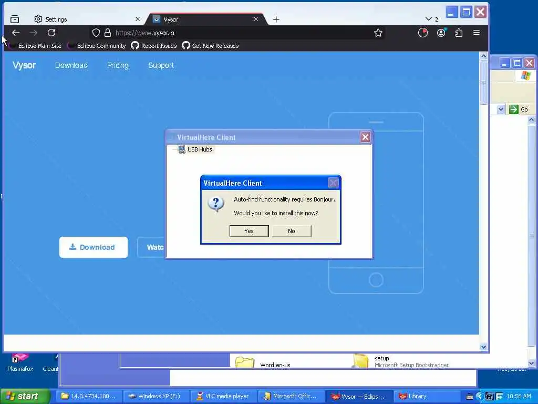538x404 pixels.
Task: Click the red circular toolbar extension icon
Action: pos(423,33)
